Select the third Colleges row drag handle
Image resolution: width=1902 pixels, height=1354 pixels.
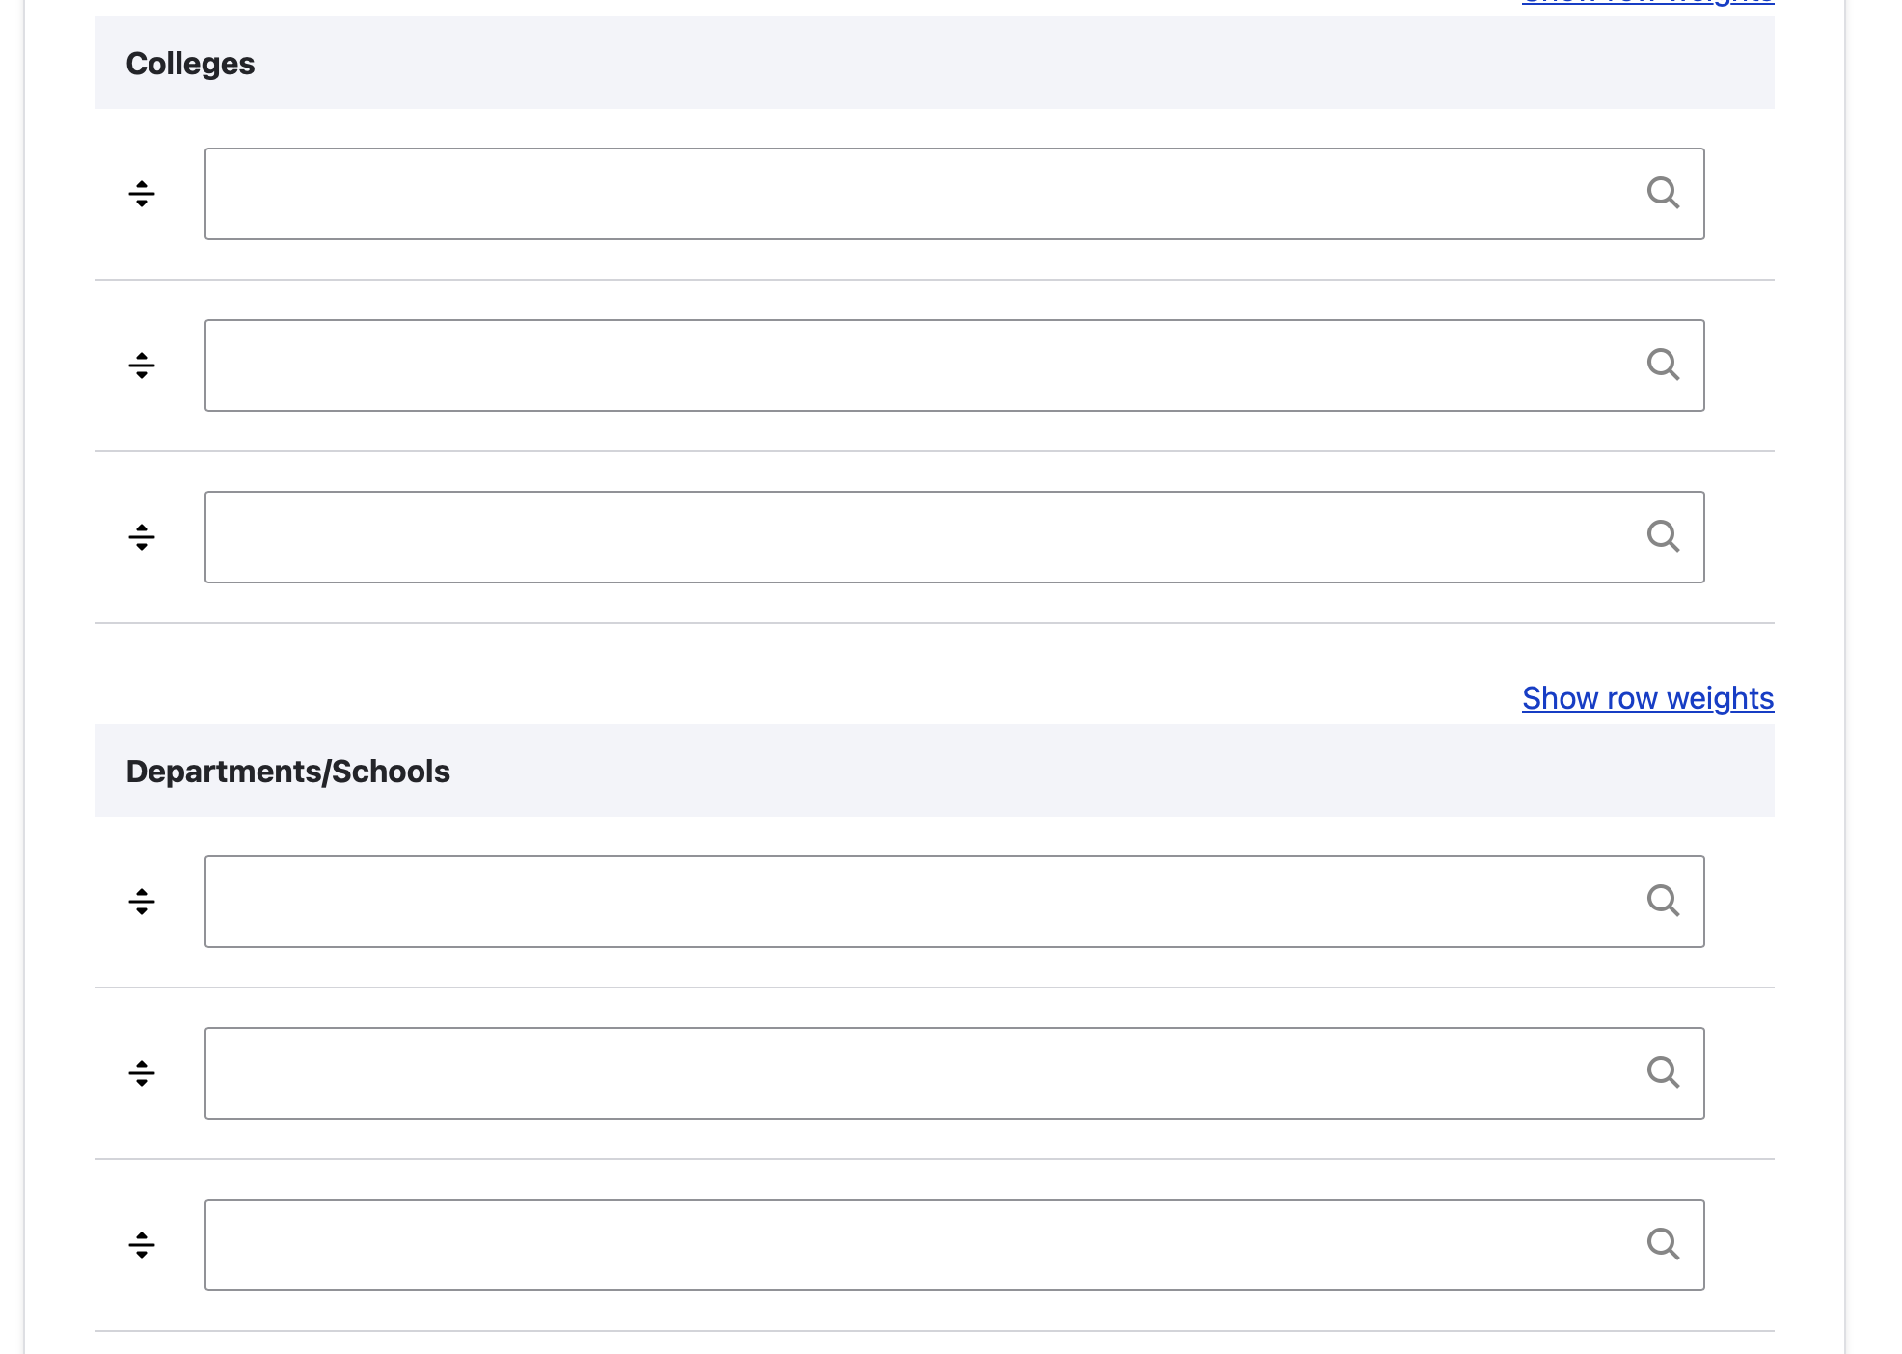142,537
